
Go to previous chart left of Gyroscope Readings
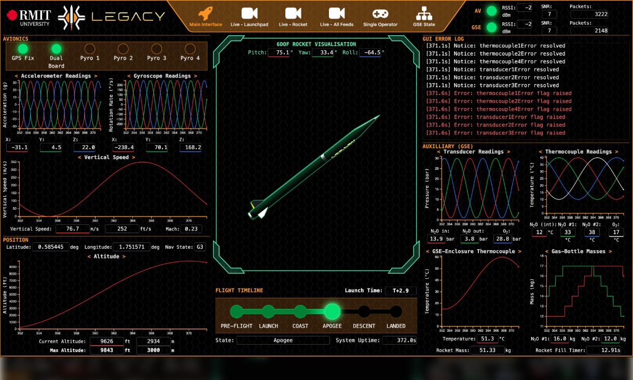pyautogui.click(x=129, y=76)
